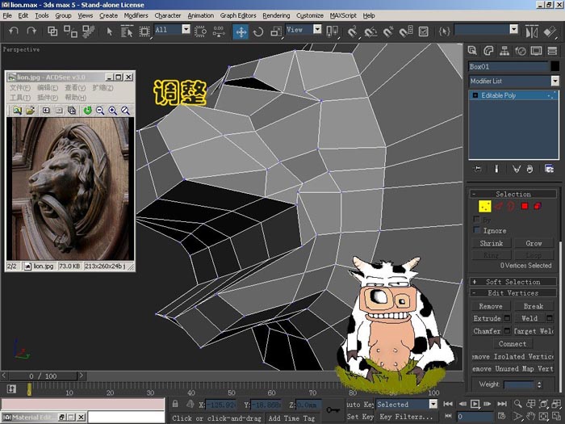Activate the Rotate tool icon

(258, 31)
